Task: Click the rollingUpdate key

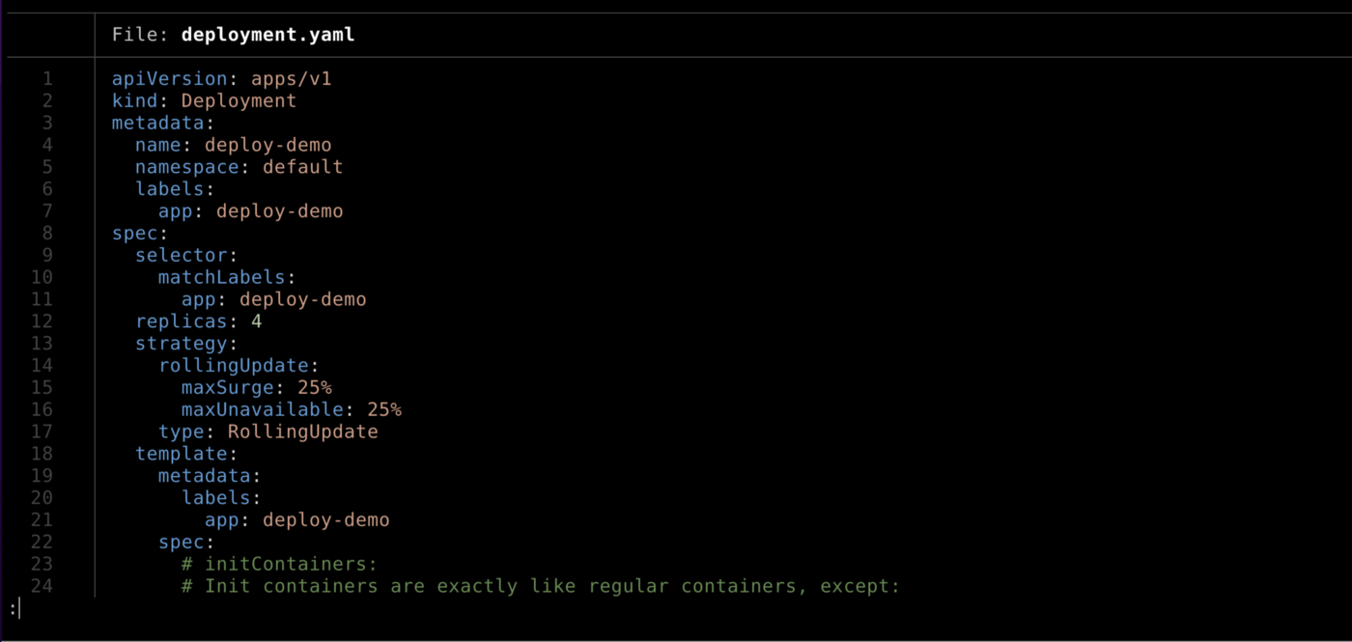Action: tap(234, 366)
